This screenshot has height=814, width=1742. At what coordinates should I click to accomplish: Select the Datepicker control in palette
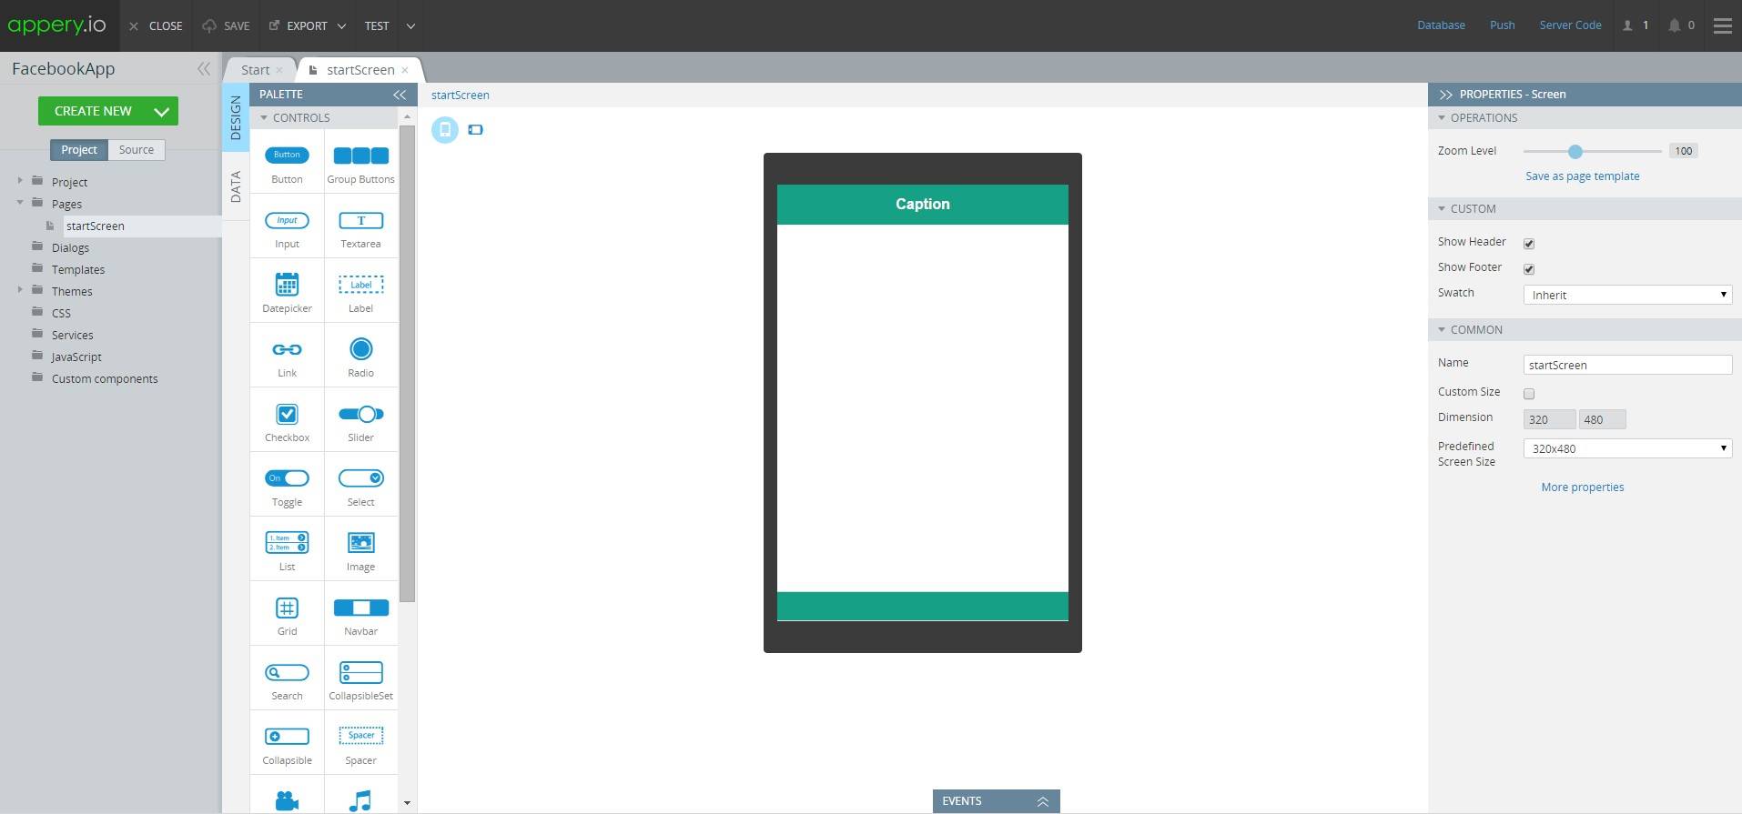pyautogui.click(x=287, y=286)
